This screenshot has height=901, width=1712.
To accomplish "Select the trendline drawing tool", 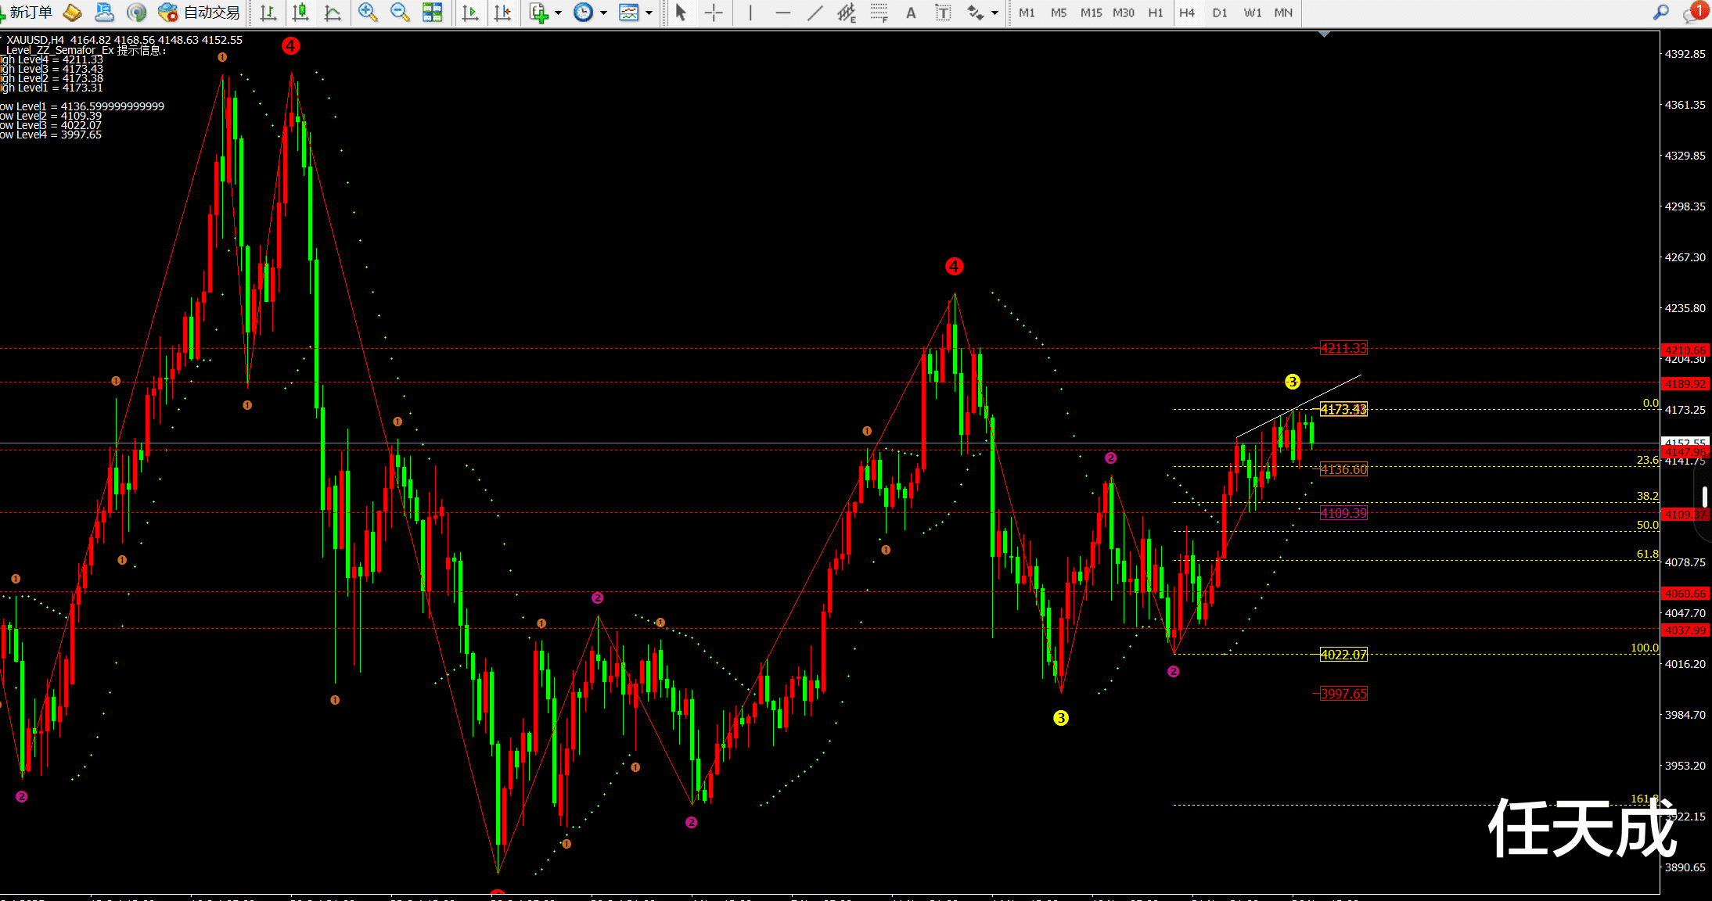I will pos(815,13).
